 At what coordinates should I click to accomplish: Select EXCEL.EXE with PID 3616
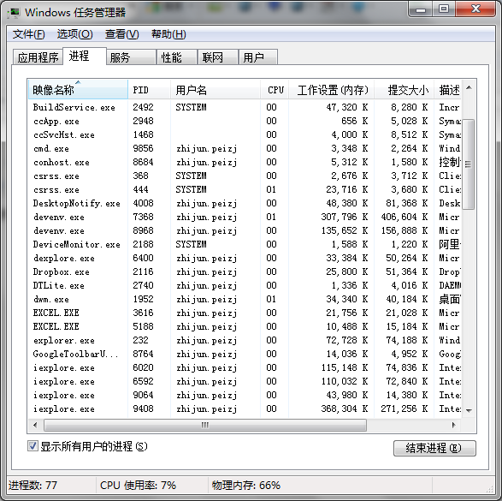coord(245,313)
